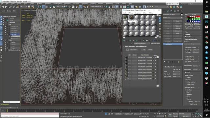Open the Modes menu in Material Editor

click(x=125, y=13)
